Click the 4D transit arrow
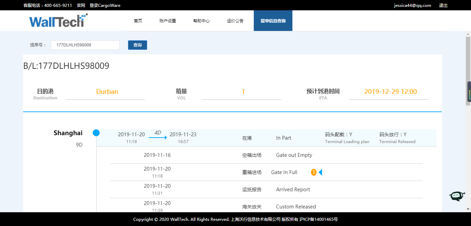Screen dimensions: 471x226 pyautogui.click(x=158, y=137)
